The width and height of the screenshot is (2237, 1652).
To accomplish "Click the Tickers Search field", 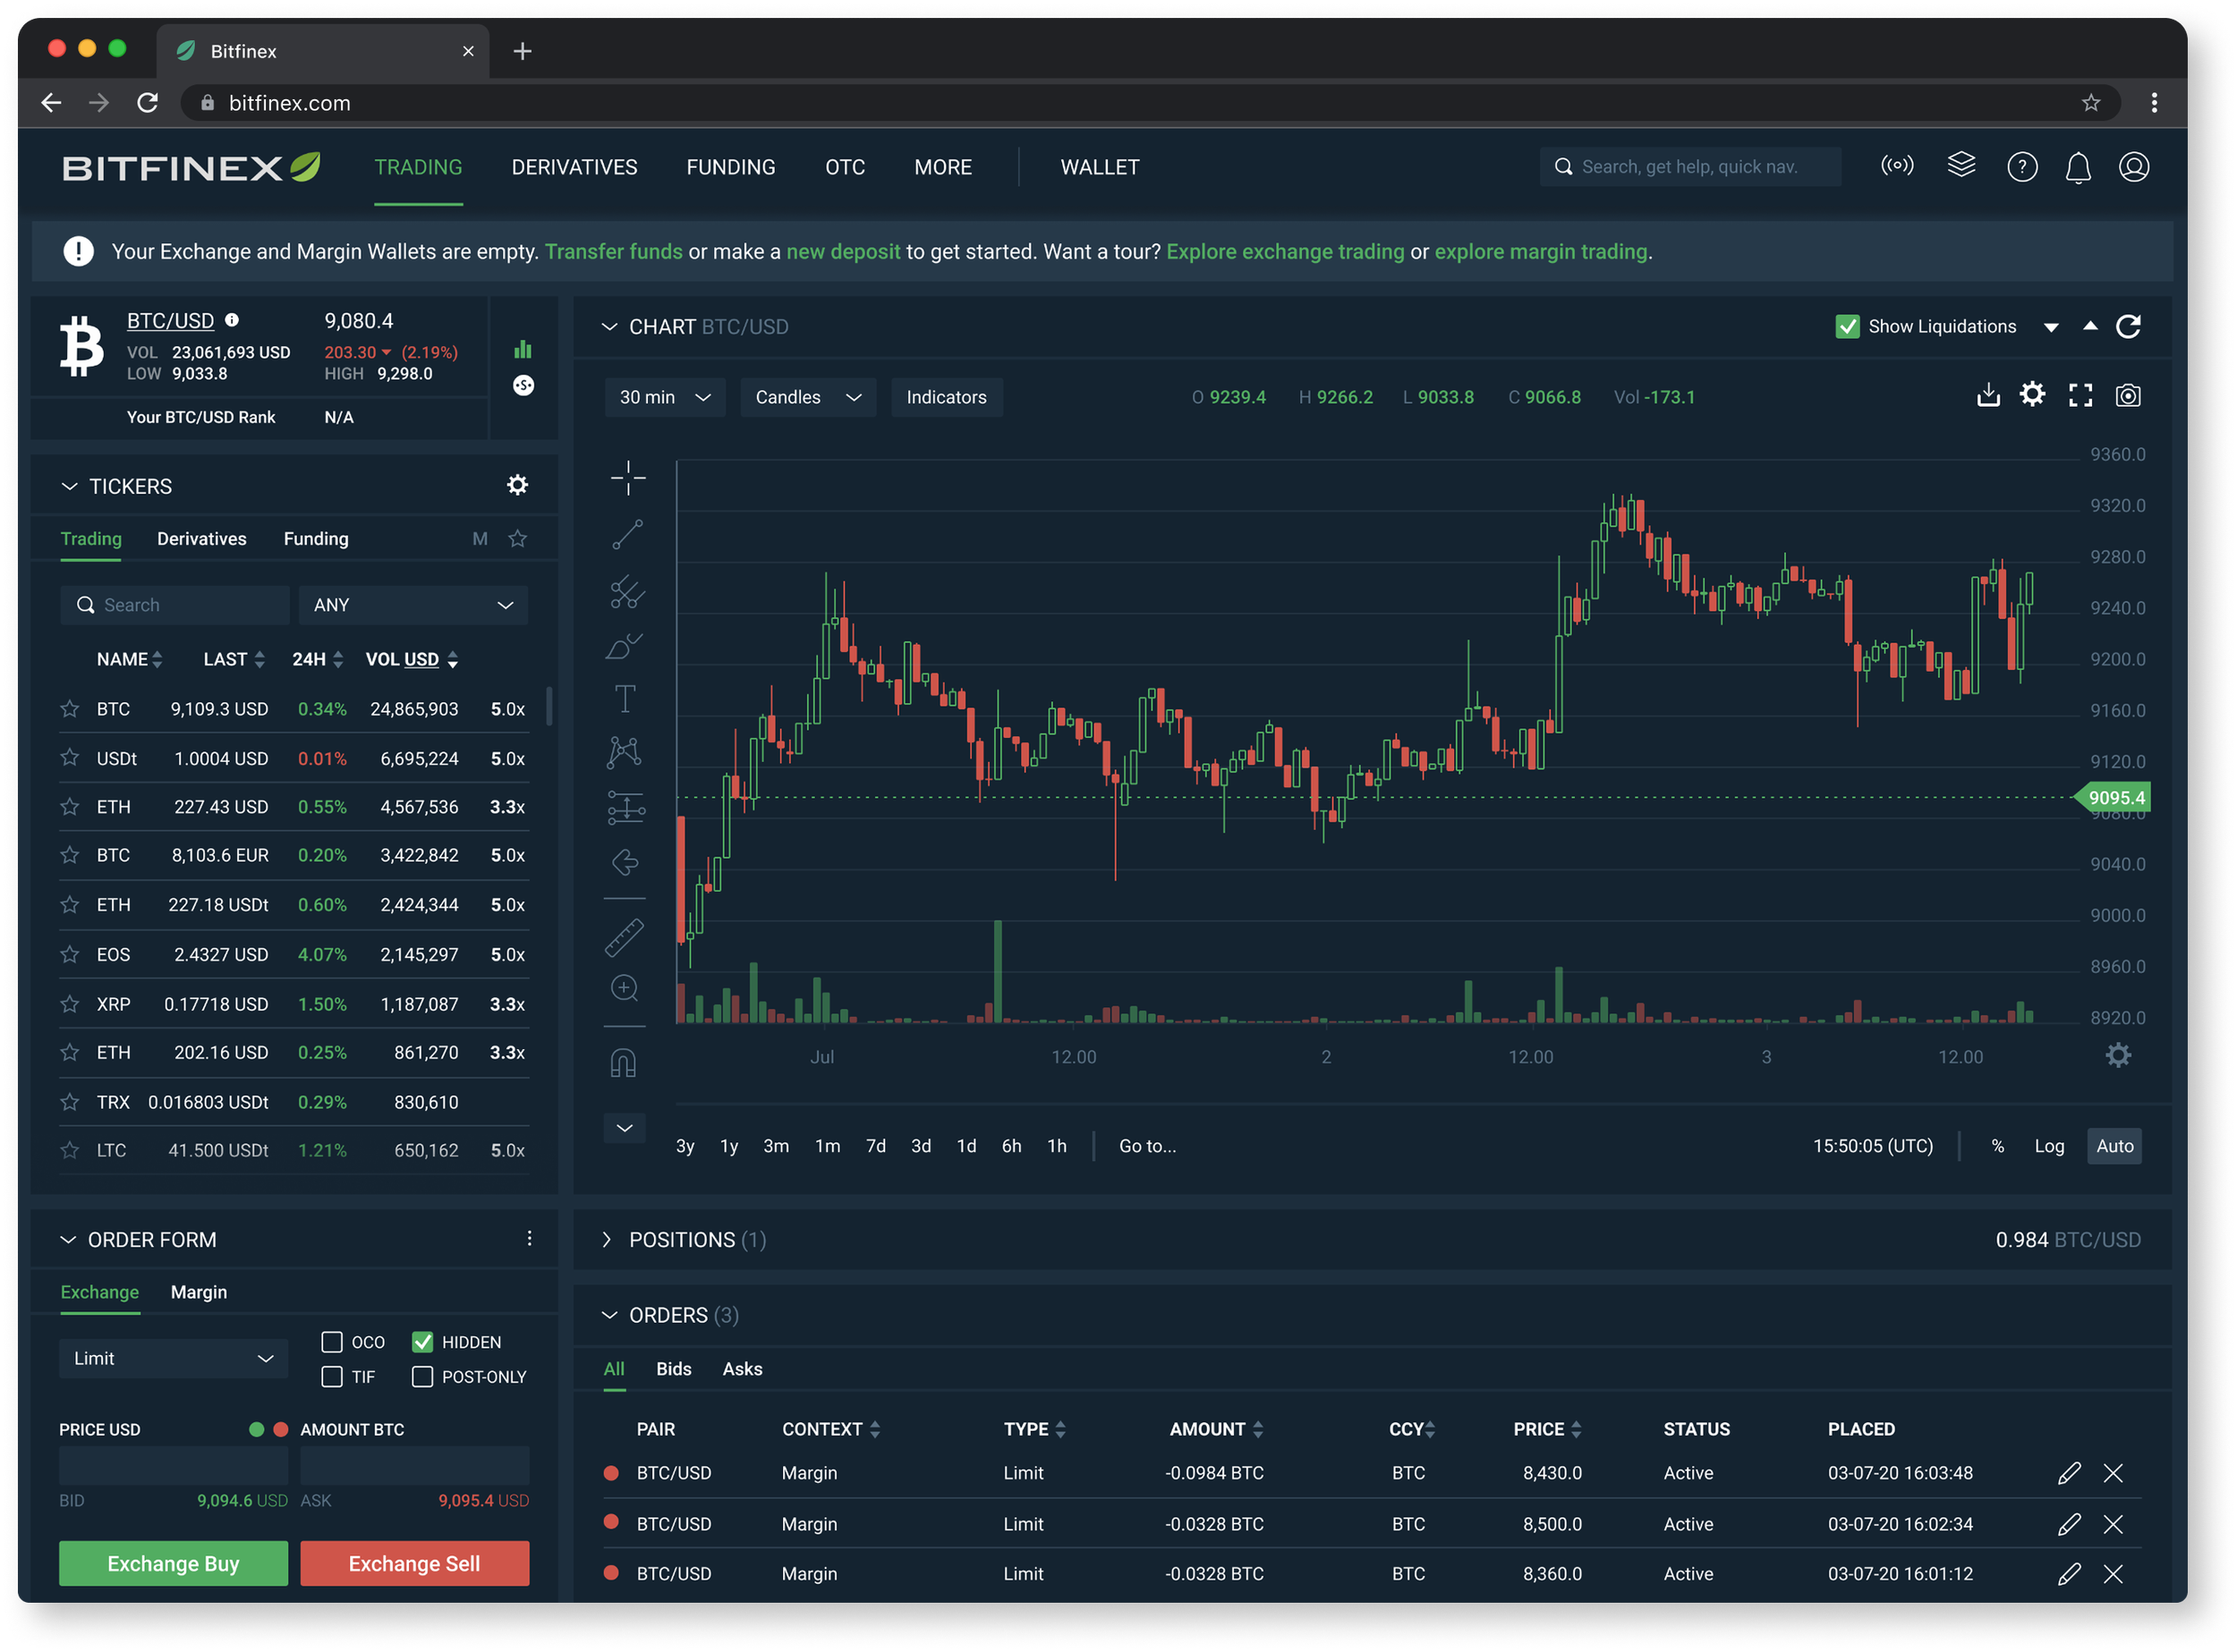I will tap(174, 605).
